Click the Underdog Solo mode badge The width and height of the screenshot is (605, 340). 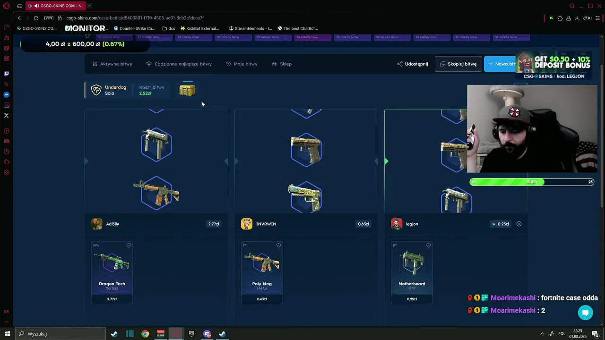pos(110,90)
